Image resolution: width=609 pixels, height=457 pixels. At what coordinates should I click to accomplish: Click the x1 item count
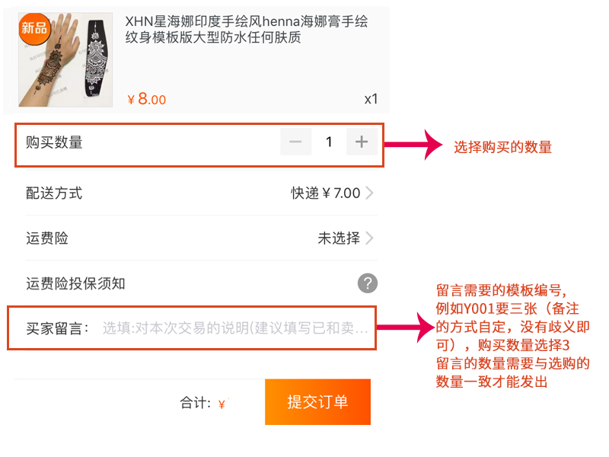click(371, 99)
